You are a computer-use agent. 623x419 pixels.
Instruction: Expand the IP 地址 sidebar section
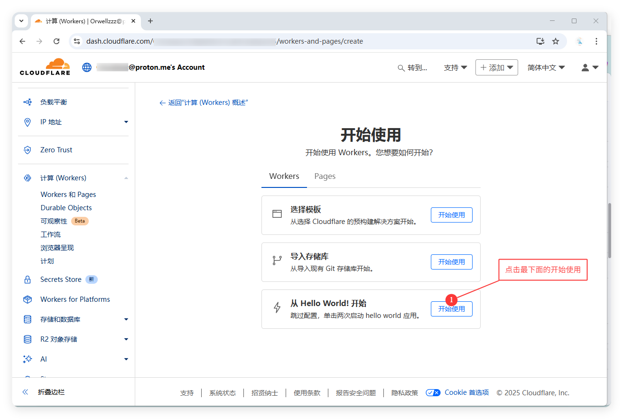[126, 122]
